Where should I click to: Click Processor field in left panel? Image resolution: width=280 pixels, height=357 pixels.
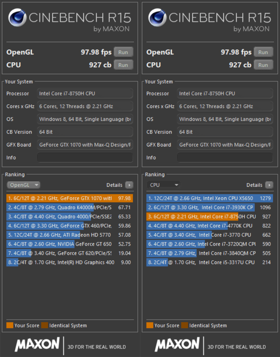point(85,93)
